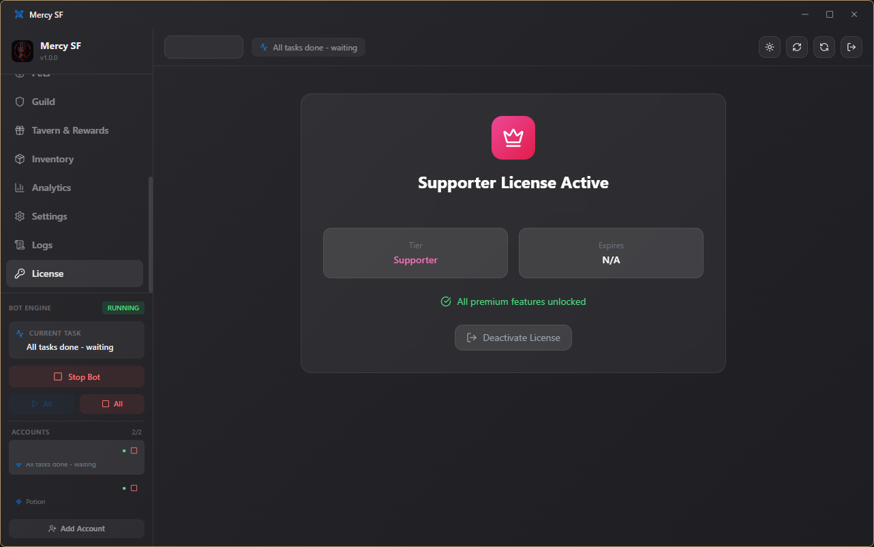Click the BOT ENGINE section label
The image size is (874, 547).
[30, 308]
